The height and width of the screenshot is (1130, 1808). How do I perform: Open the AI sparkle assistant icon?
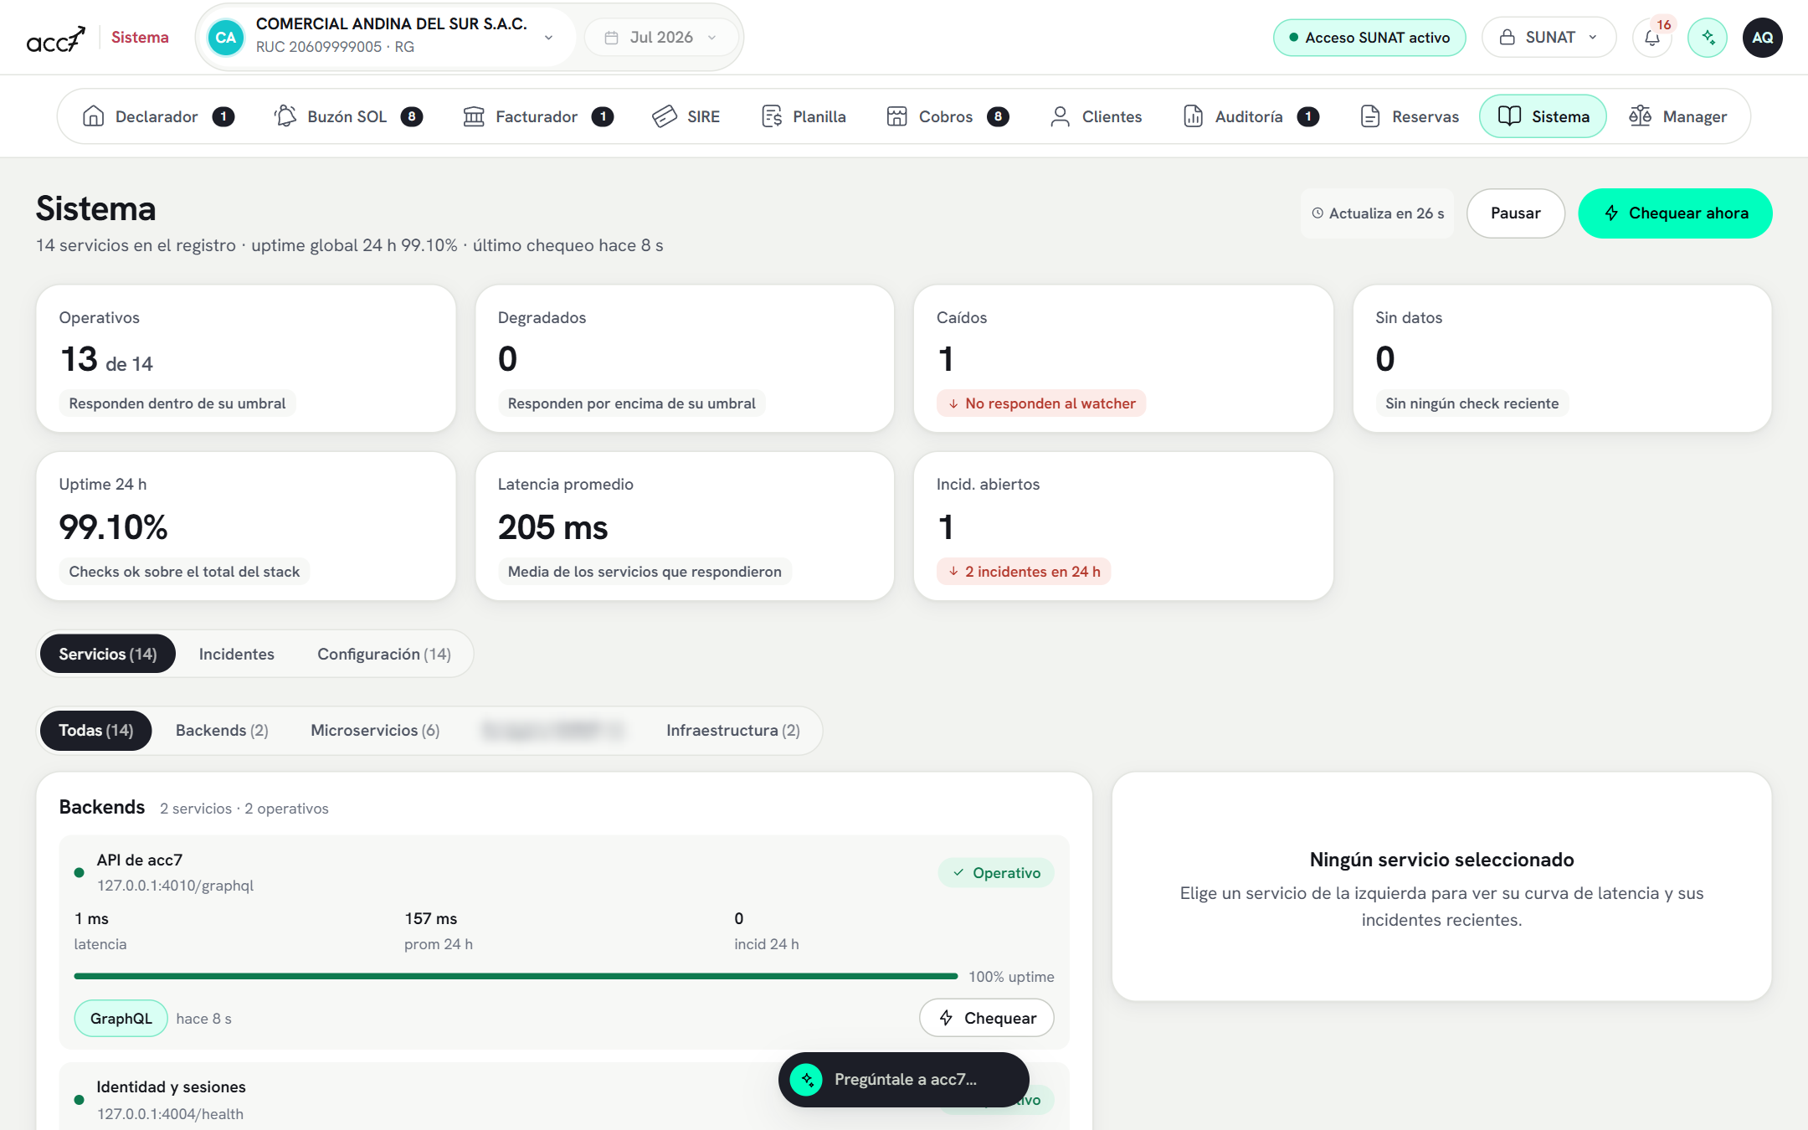point(1708,38)
